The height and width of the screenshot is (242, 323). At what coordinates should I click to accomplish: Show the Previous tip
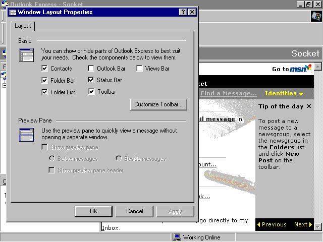click(272, 224)
